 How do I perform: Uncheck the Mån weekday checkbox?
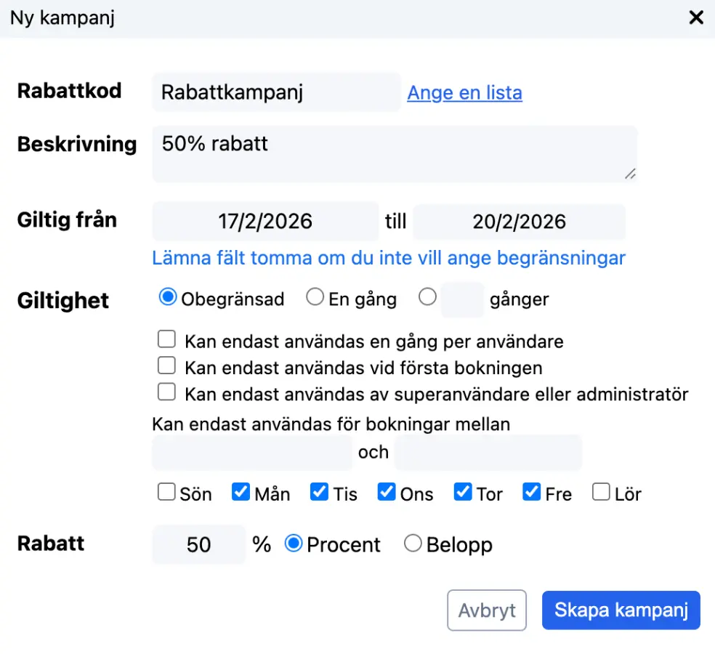tap(241, 493)
